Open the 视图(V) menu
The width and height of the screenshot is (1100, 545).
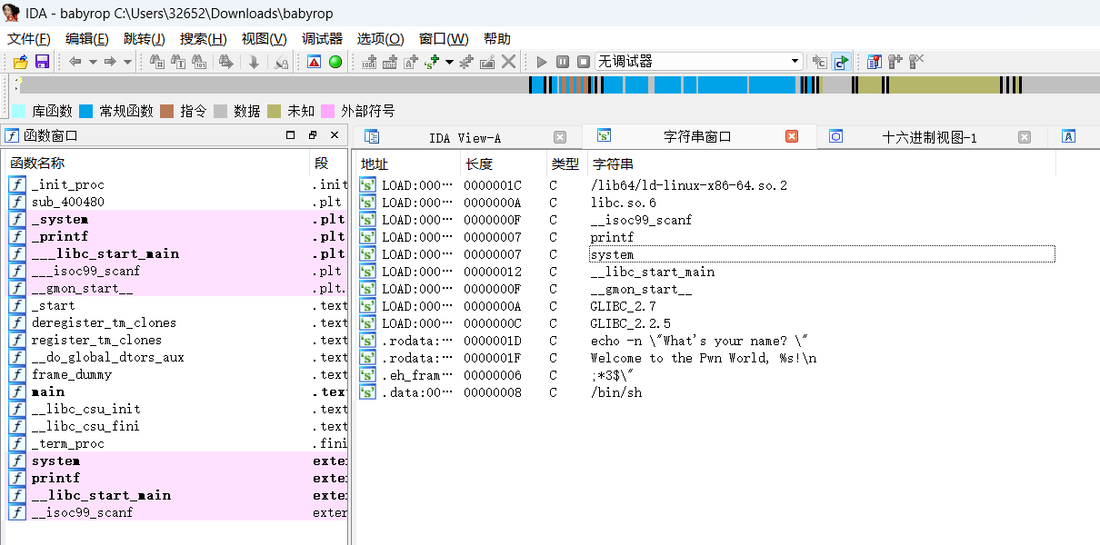click(265, 39)
